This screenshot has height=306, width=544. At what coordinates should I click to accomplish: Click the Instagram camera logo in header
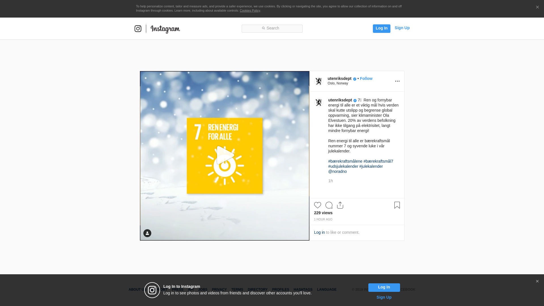click(x=138, y=29)
